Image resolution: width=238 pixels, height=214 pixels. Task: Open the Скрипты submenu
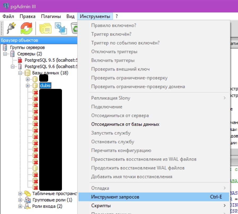pos(154,206)
